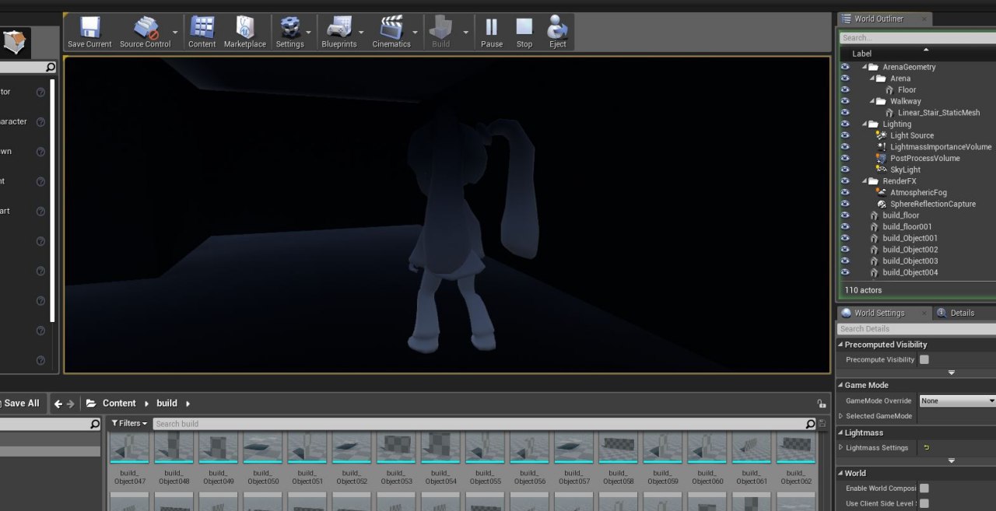Enable World Composition checkbox
This screenshot has height=511, width=996.
click(x=924, y=488)
